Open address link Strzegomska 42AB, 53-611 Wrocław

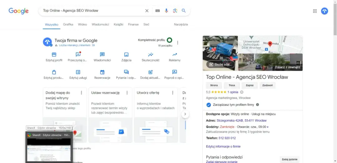click(242, 121)
